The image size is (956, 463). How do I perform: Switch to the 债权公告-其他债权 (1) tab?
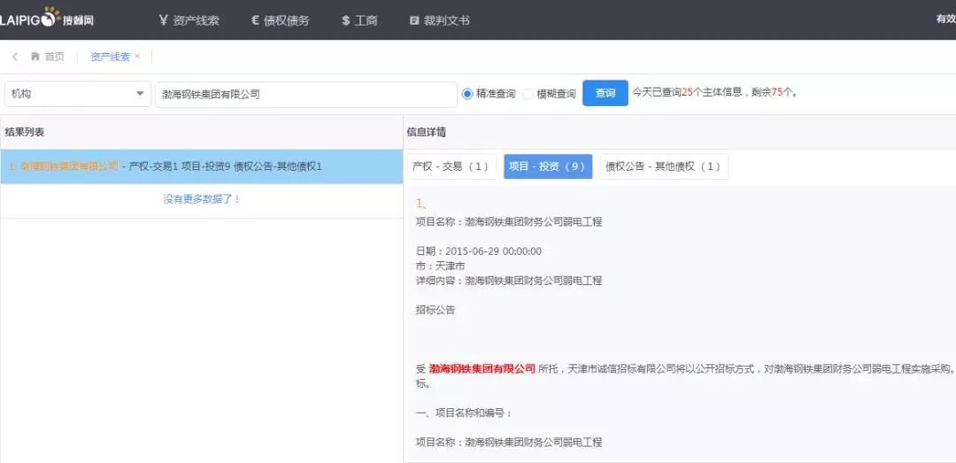[663, 166]
